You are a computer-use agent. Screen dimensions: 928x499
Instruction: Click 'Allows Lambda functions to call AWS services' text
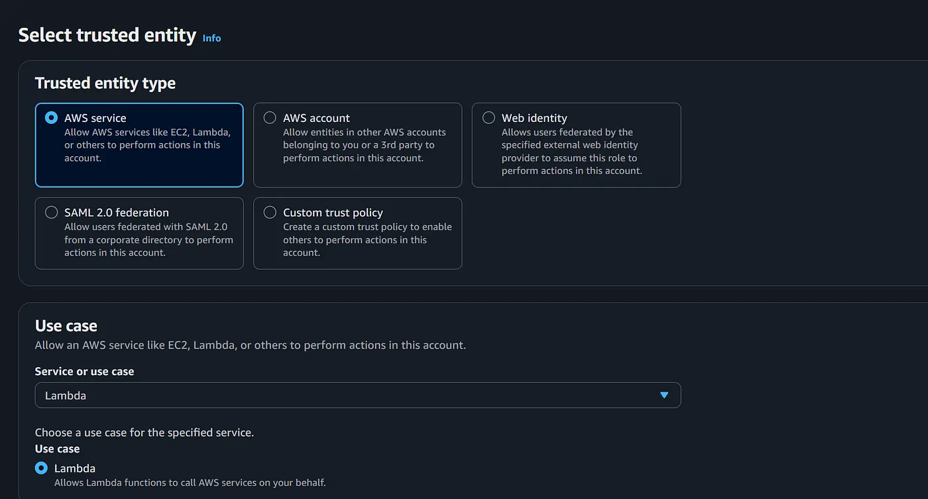click(190, 482)
